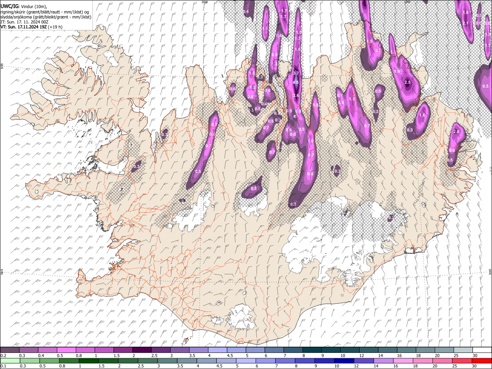
Task: Pick the lavender snow-scale swatch between 4 and 4.5
Action: 218,350
